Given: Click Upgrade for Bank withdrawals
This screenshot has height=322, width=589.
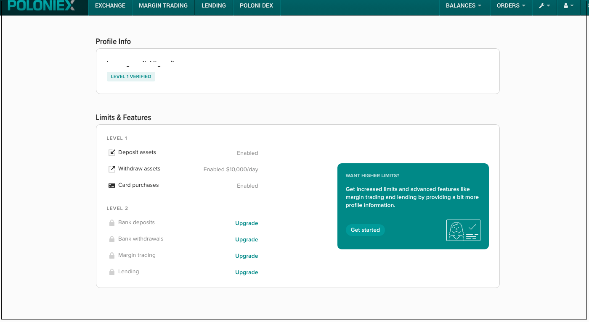Looking at the screenshot, I should 247,240.
